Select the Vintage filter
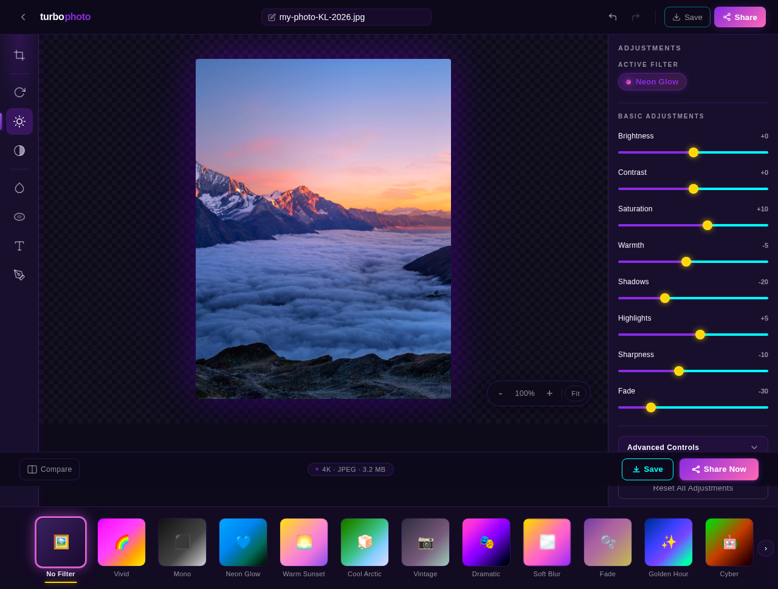Screen dimensions: 778x589 [425, 542]
